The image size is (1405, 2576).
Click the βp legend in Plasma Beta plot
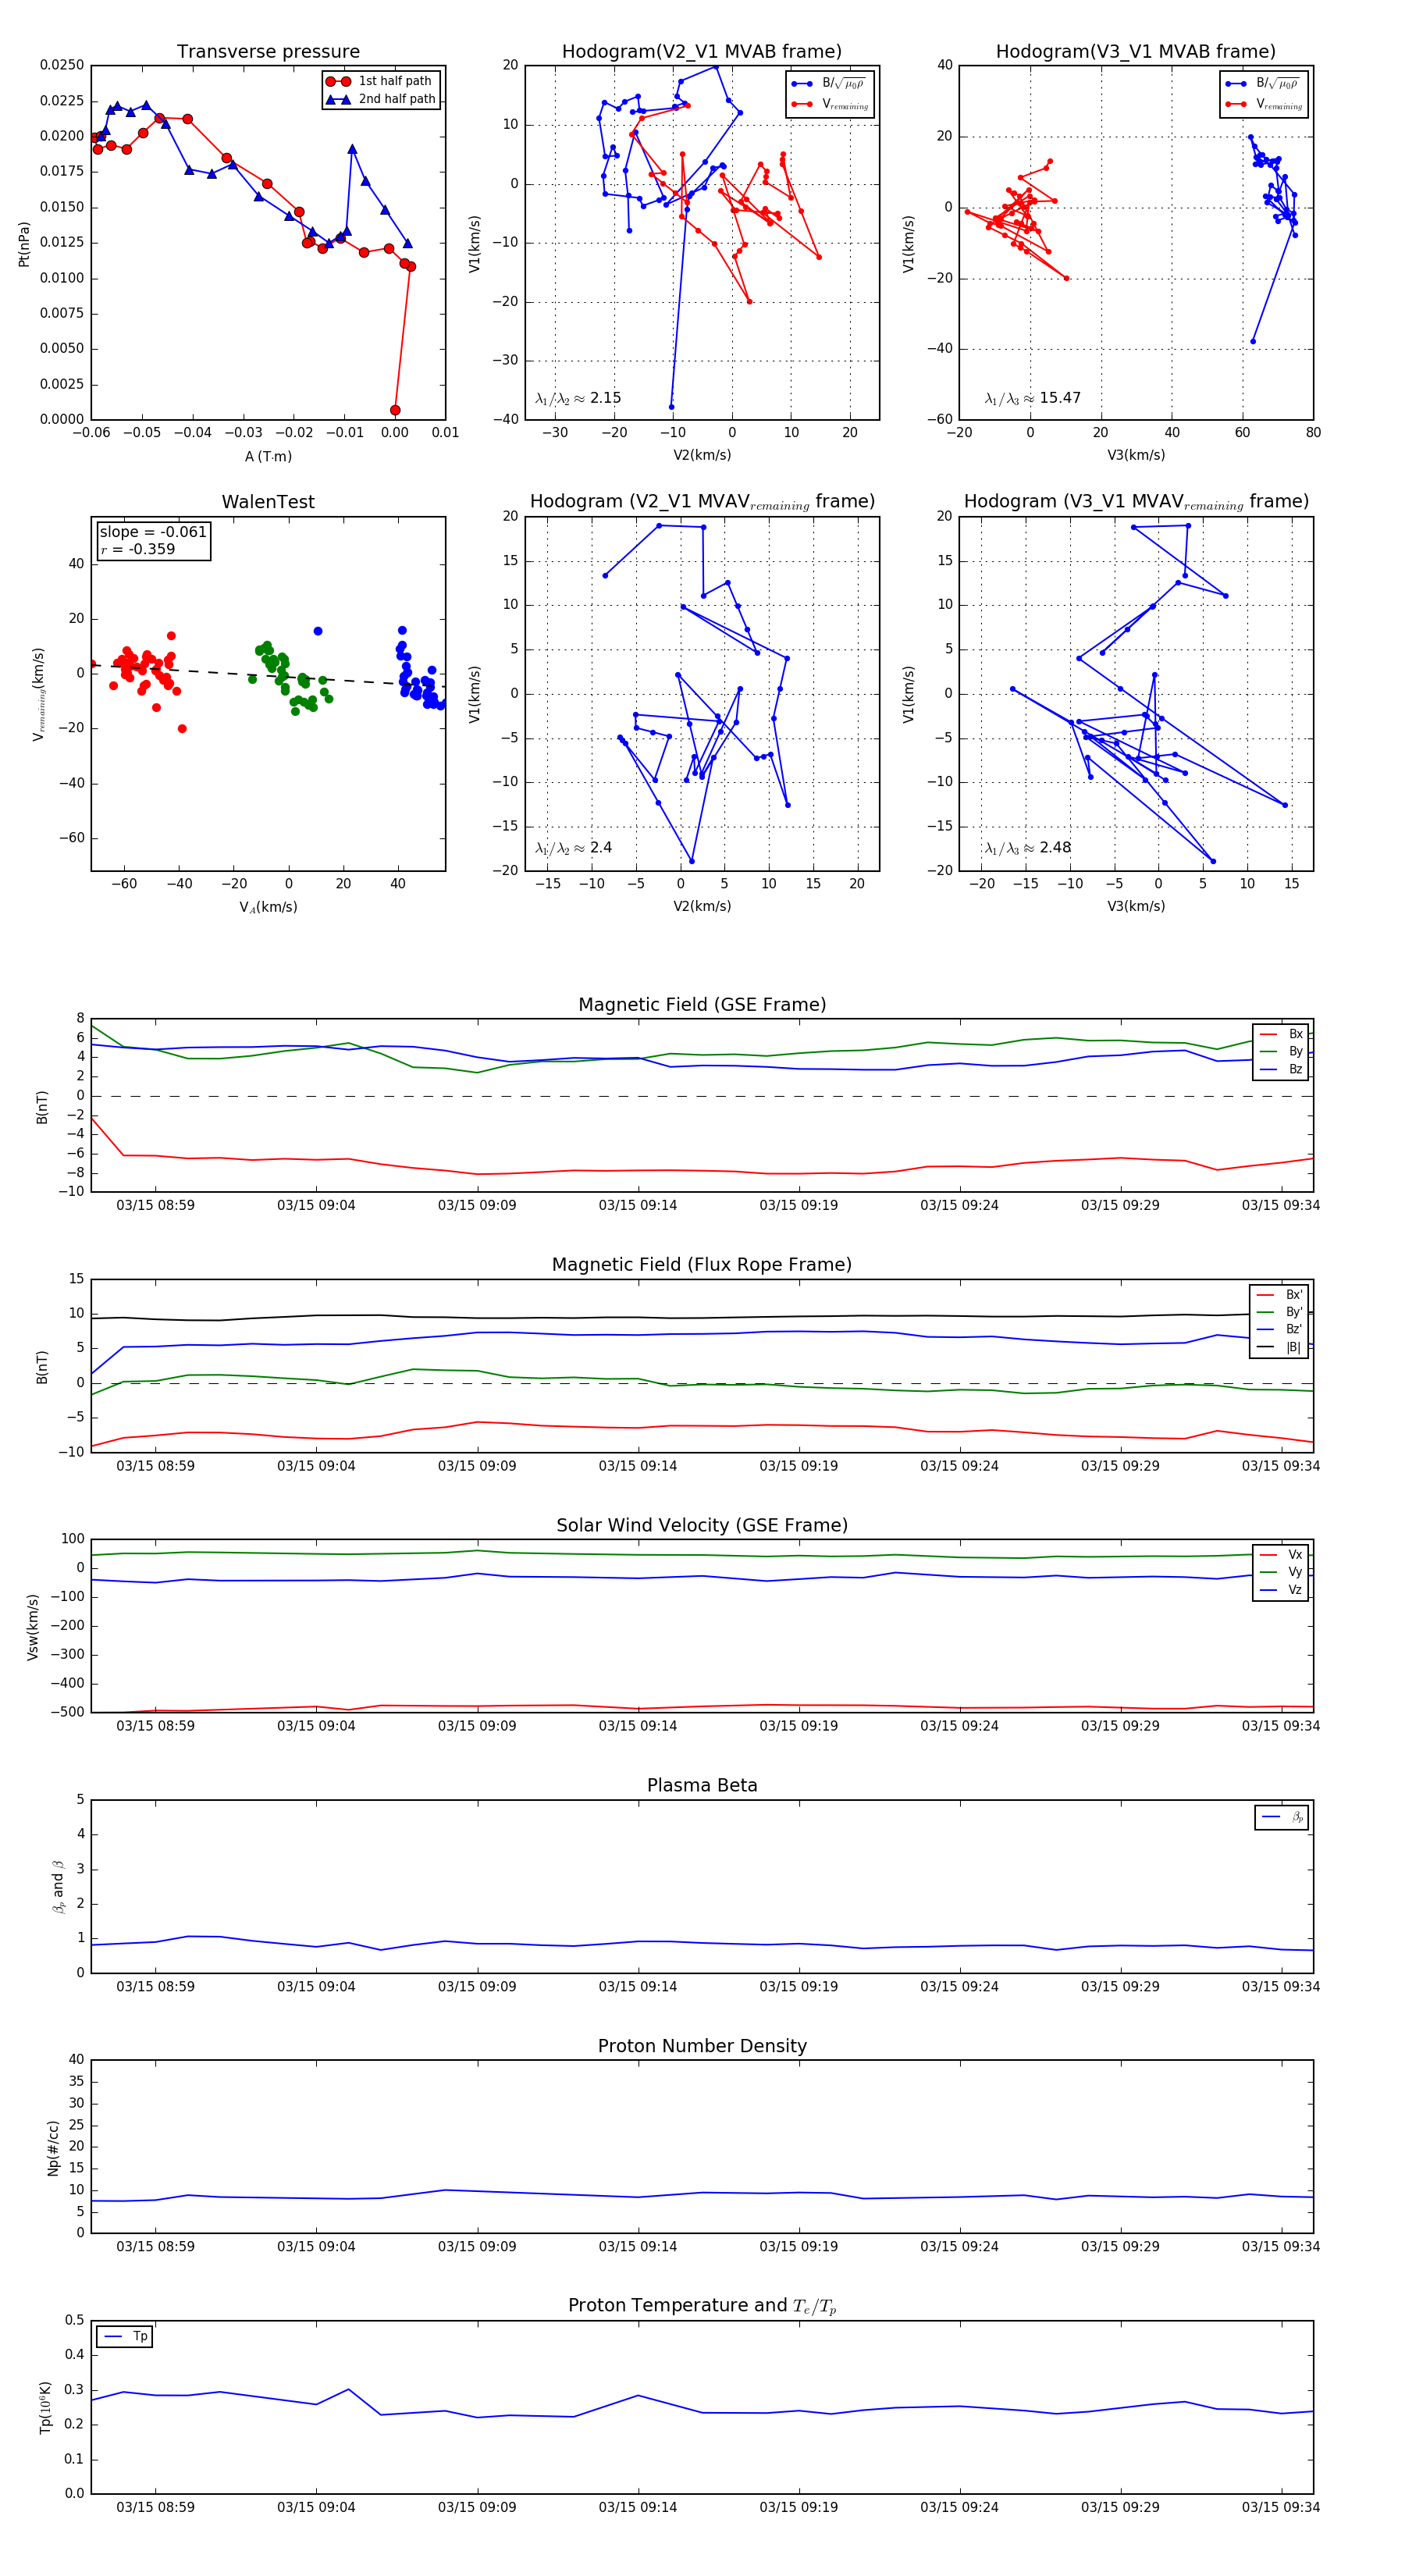click(1282, 1817)
